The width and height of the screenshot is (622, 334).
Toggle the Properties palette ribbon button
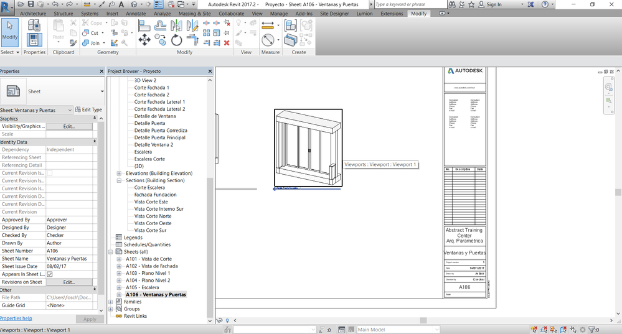(34, 40)
